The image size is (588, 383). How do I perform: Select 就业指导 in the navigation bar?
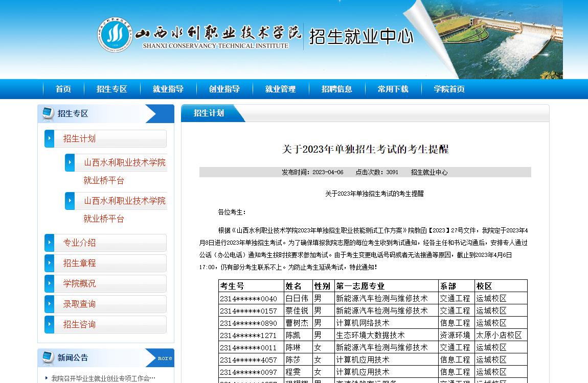point(168,89)
